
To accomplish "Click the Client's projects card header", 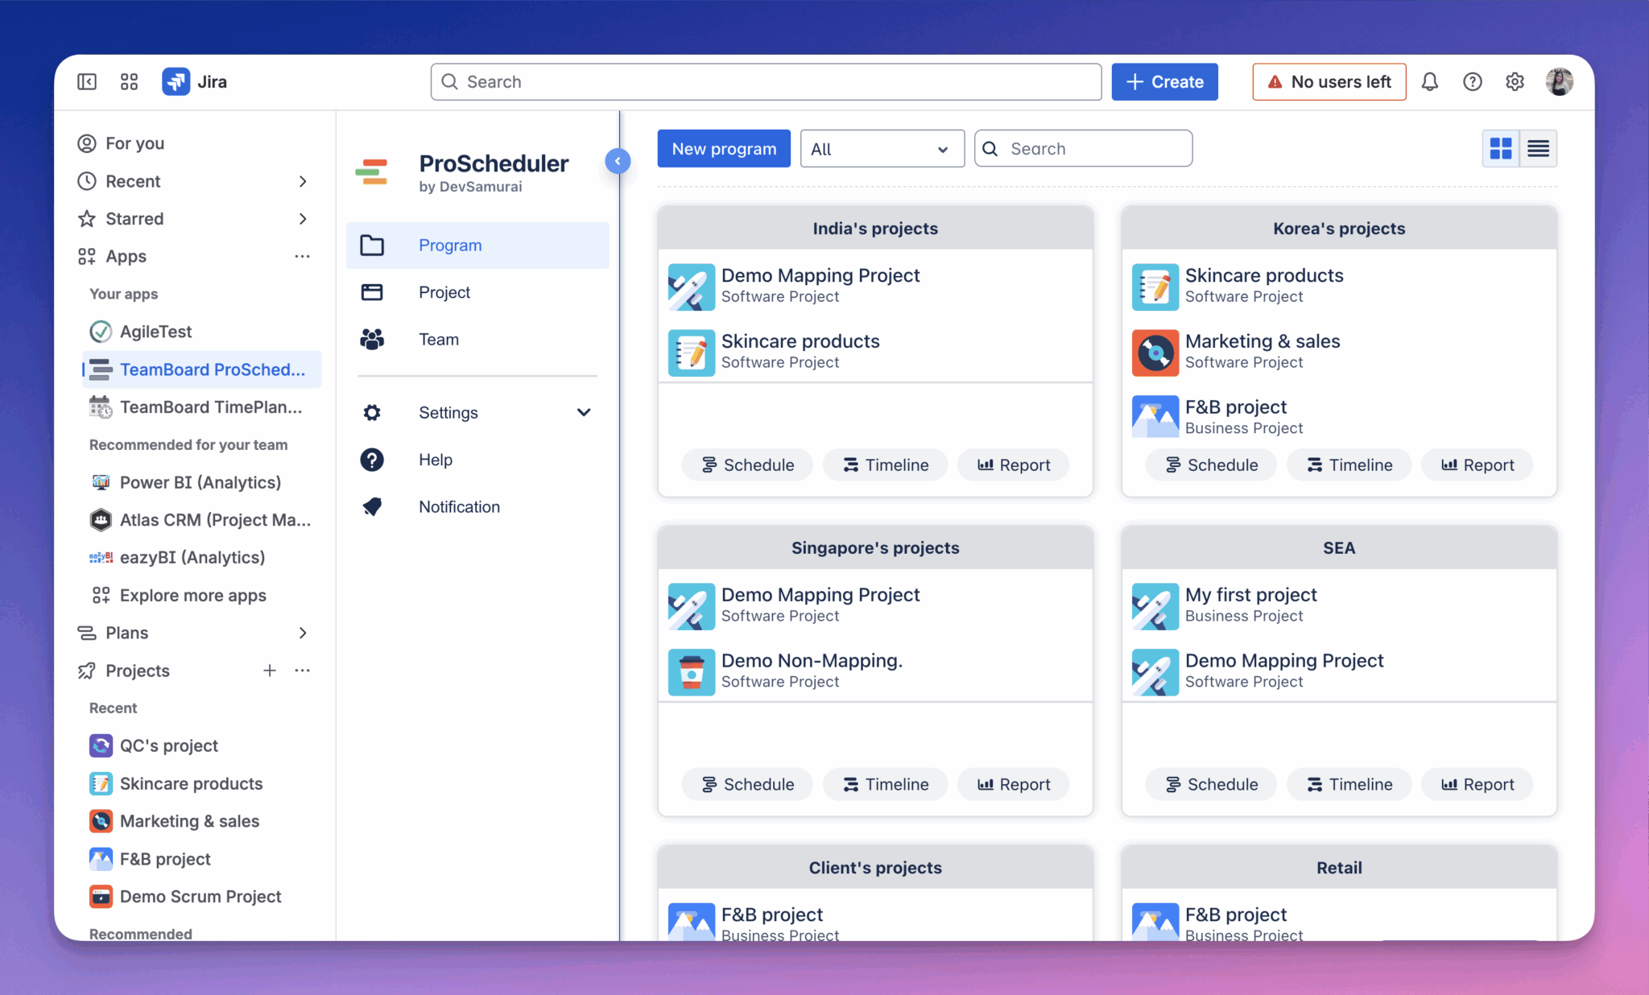I will (x=875, y=868).
